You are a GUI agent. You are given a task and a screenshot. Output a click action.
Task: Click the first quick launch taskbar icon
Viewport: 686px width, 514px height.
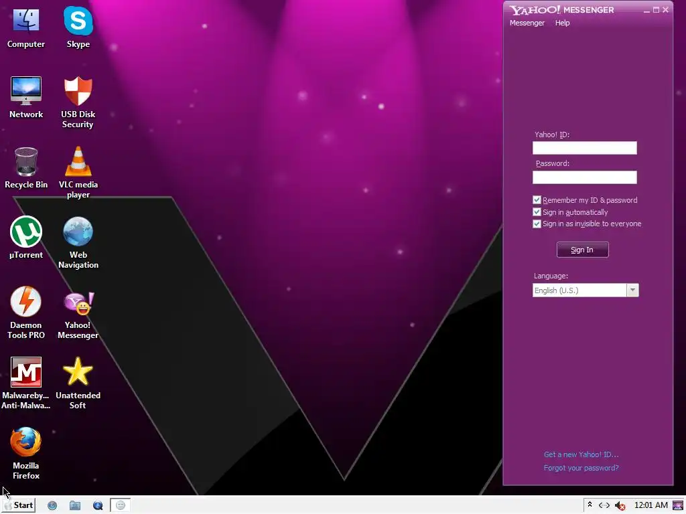(x=52, y=506)
